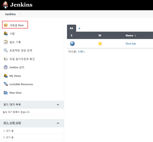This screenshot has height=142, width=153.
Task: Click the Jenkins breadcrumb link
Action: [x=10, y=14]
